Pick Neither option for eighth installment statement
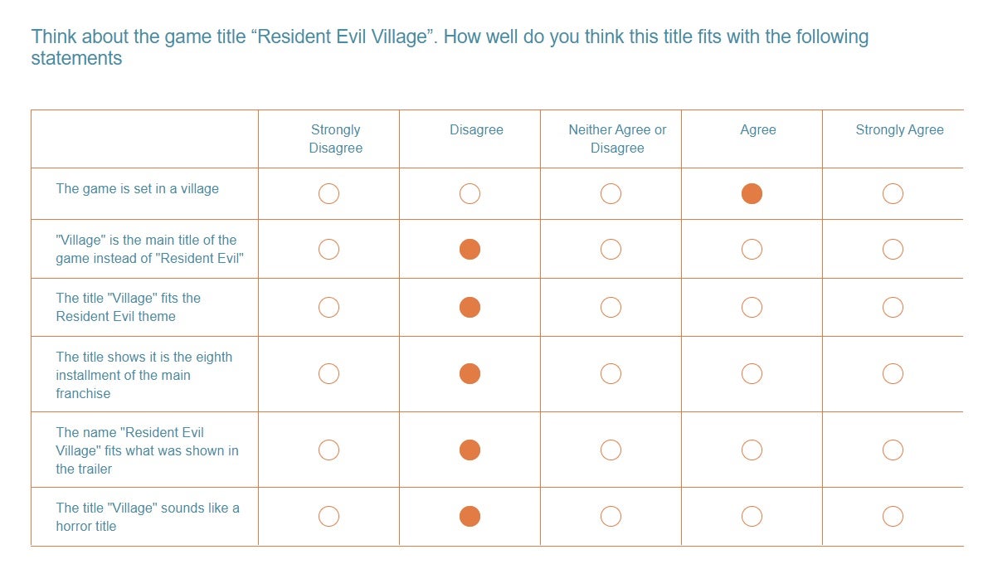The width and height of the screenshot is (983, 569). pos(611,373)
